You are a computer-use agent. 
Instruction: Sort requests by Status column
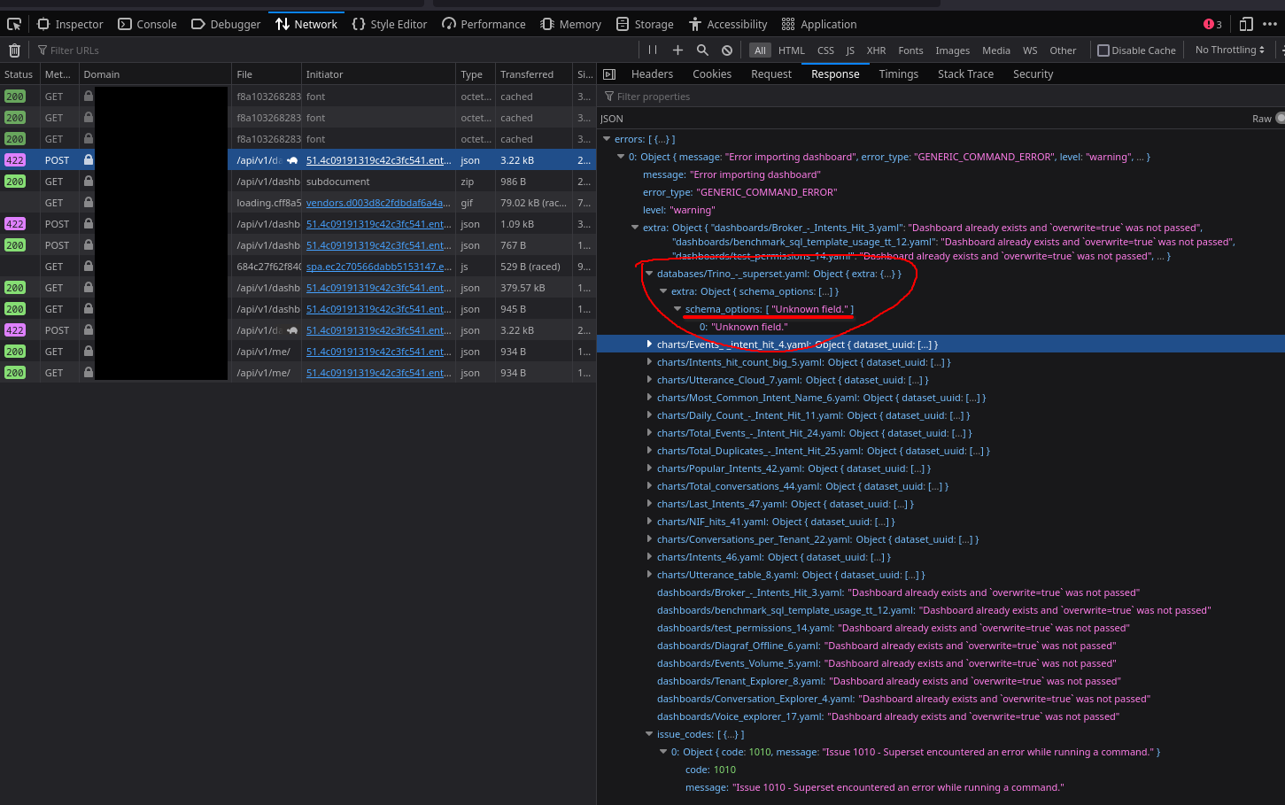tap(19, 74)
